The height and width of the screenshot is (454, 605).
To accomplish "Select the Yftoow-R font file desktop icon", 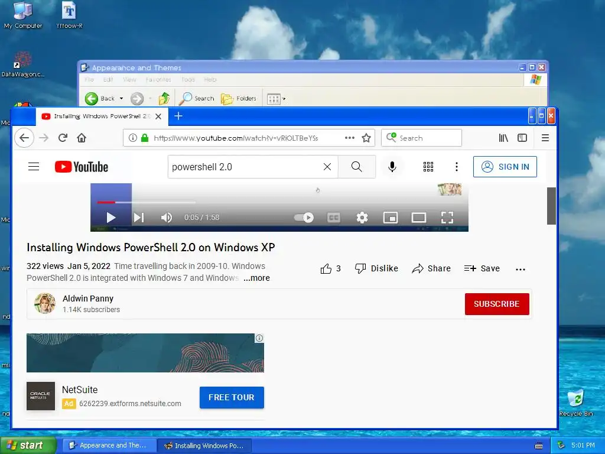I will pos(69,15).
